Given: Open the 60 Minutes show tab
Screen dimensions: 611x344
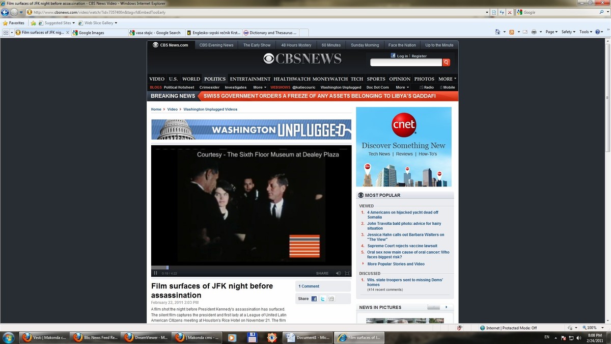Looking at the screenshot, I should pos(331,45).
